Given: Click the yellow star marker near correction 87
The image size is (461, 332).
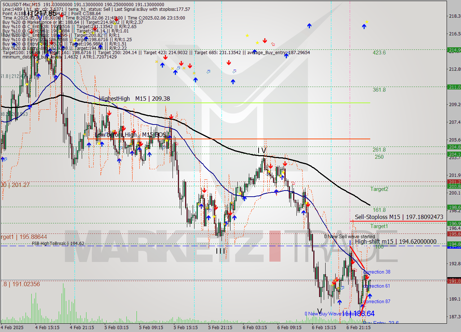Looking at the screenshot, I should (x=369, y=291).
